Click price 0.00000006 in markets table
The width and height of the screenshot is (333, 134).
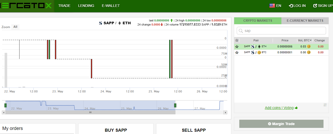(x=285, y=46)
